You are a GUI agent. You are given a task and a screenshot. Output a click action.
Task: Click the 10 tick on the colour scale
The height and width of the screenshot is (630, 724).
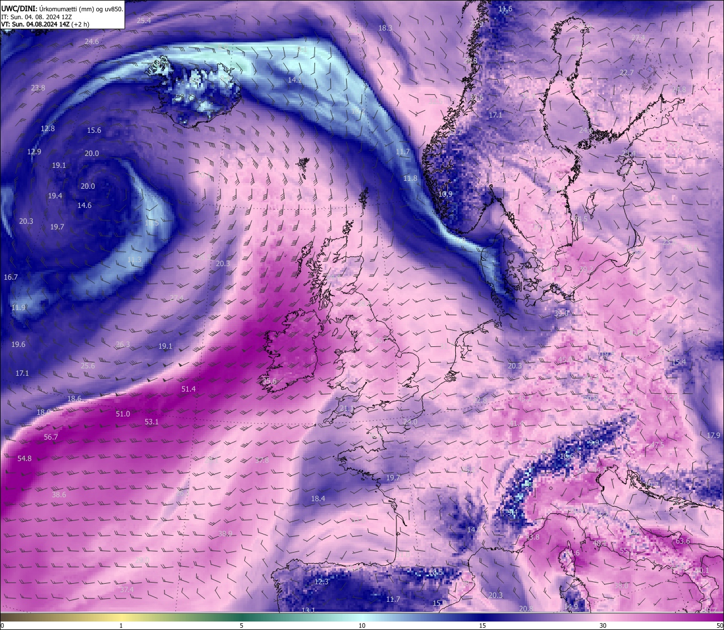click(362, 625)
